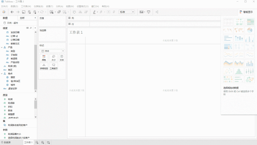Click the 详细信息 detail button on Marks card
The width and height of the screenshot is (257, 145).
point(44,66)
